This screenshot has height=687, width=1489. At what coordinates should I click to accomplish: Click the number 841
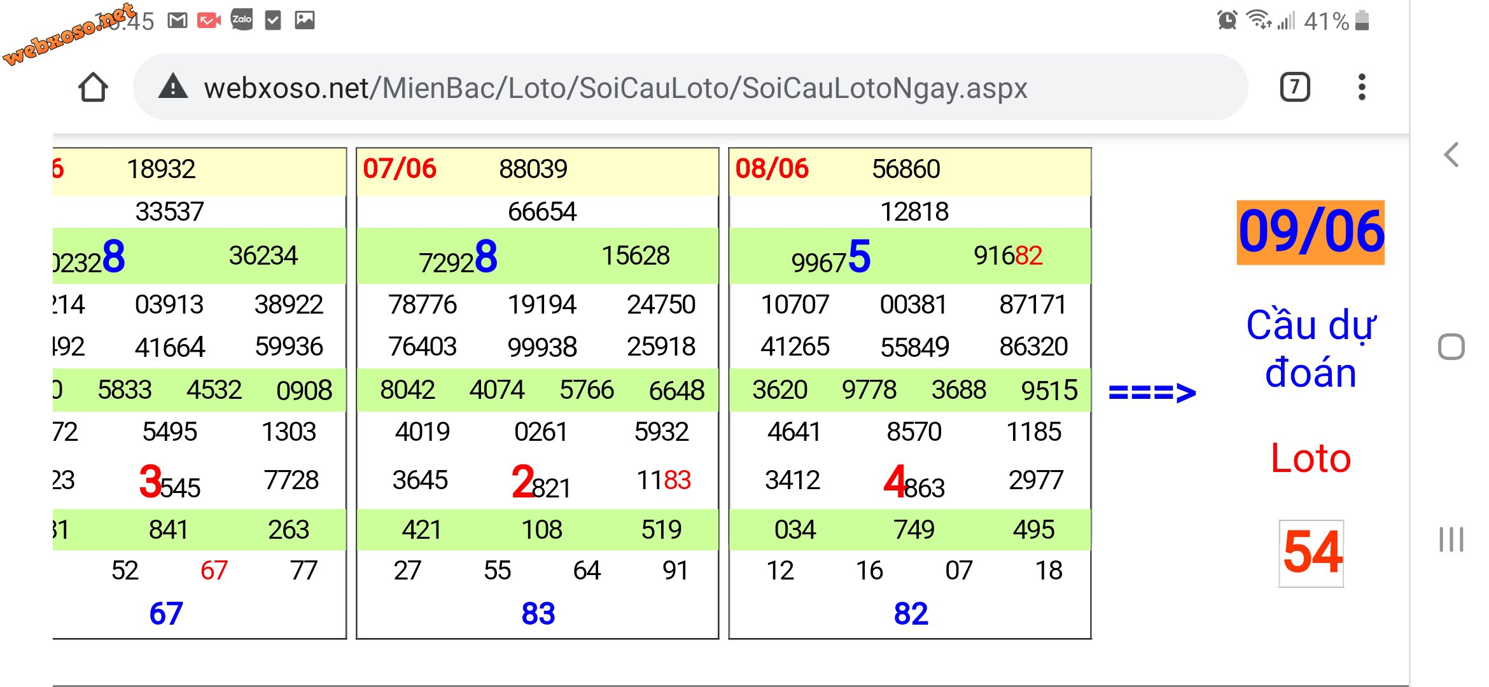pos(169,529)
